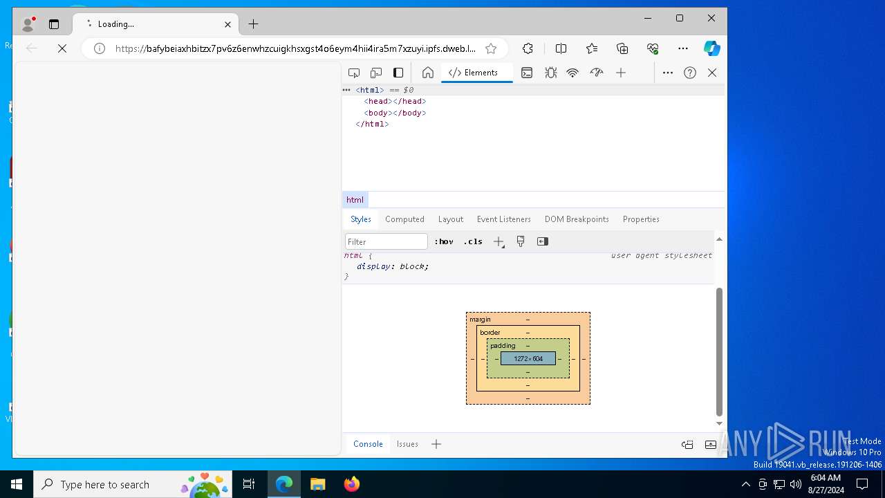The image size is (885, 498).
Task: Click the 1272×604 content box
Action: click(x=528, y=359)
